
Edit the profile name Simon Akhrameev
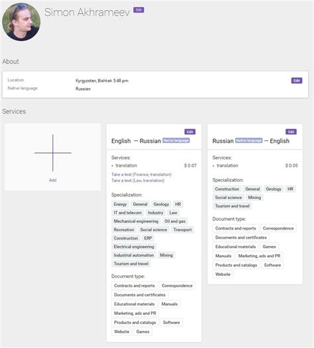tap(138, 10)
